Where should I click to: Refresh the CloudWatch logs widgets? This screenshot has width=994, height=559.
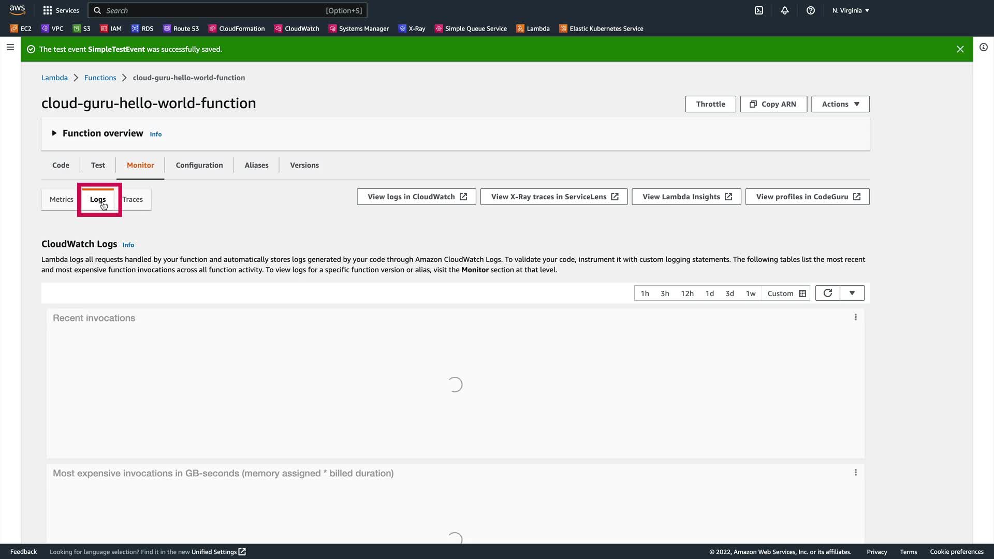[x=827, y=293]
